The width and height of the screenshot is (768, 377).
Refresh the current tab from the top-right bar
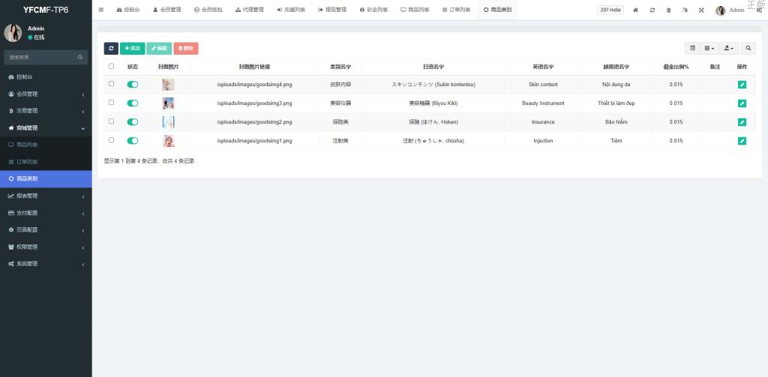(652, 10)
